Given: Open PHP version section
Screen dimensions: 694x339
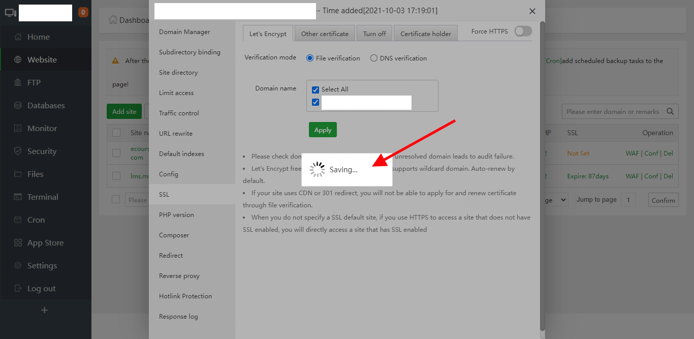Looking at the screenshot, I should click(192, 214).
